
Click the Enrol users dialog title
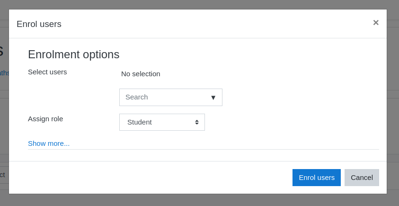coord(39,24)
